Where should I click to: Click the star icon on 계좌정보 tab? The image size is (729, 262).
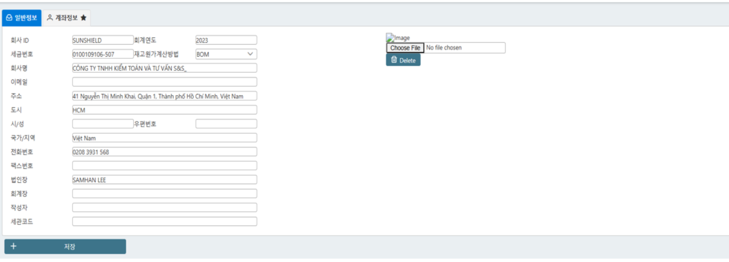[x=83, y=18]
